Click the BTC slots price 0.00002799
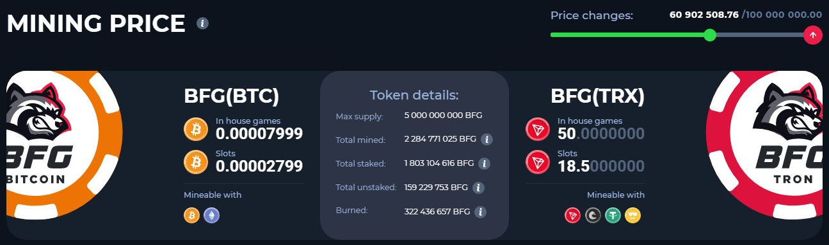Image resolution: width=829 pixels, height=245 pixels. tap(259, 167)
